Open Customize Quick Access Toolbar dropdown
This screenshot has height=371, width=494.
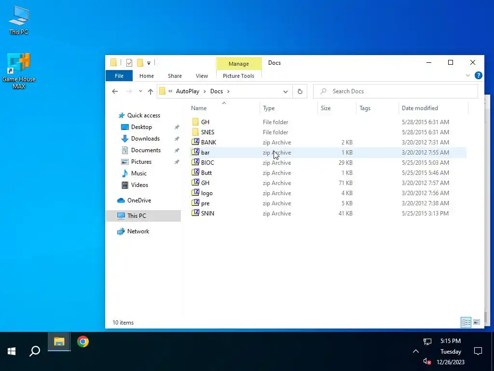point(149,63)
